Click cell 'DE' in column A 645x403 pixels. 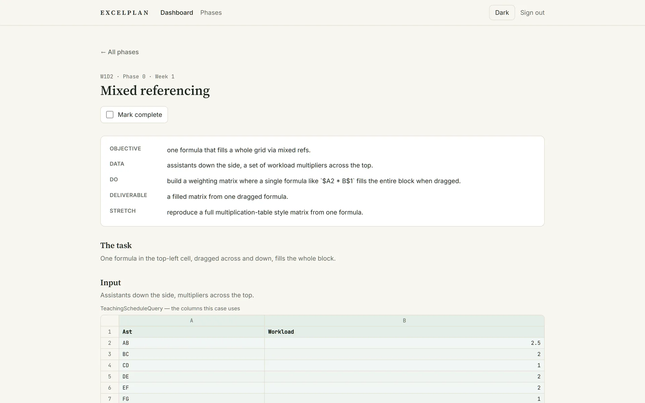click(x=191, y=376)
